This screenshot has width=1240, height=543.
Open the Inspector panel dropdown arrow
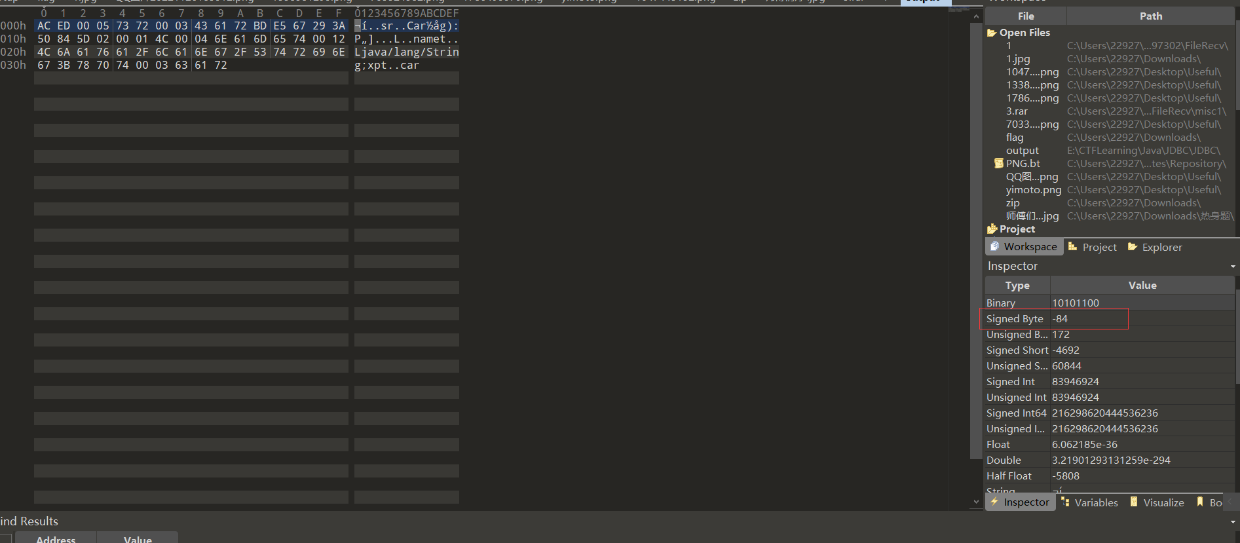[1233, 267]
